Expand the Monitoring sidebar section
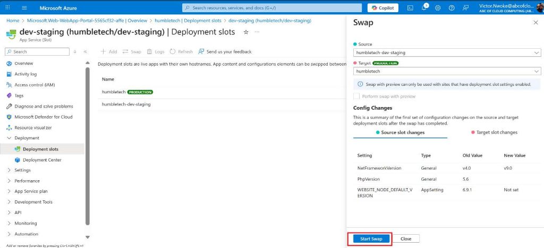This screenshot has height=248, width=544. [x=9, y=224]
